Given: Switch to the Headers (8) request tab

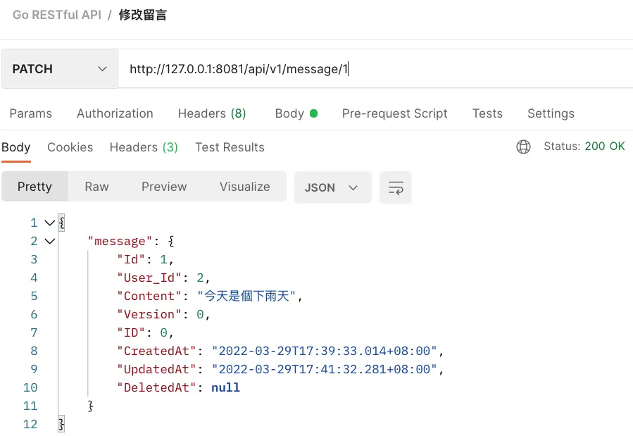Looking at the screenshot, I should pyautogui.click(x=212, y=113).
